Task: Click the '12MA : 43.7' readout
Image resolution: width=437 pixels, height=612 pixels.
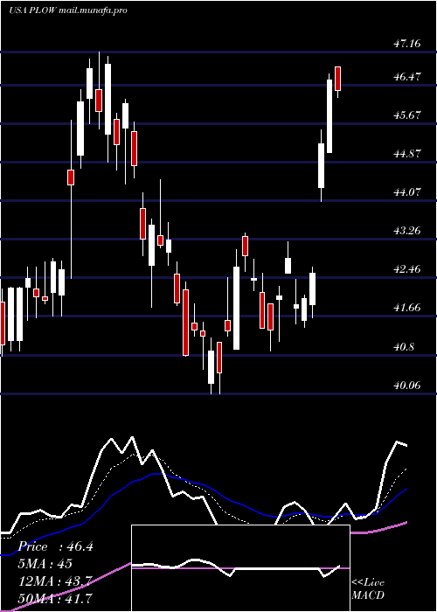Action: click(x=55, y=581)
